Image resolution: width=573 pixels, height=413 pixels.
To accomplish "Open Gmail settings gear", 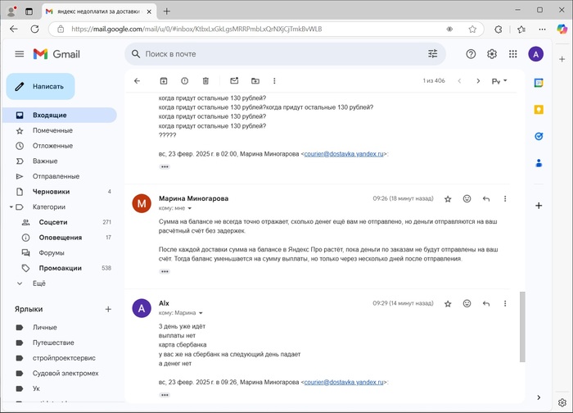I will coord(492,54).
